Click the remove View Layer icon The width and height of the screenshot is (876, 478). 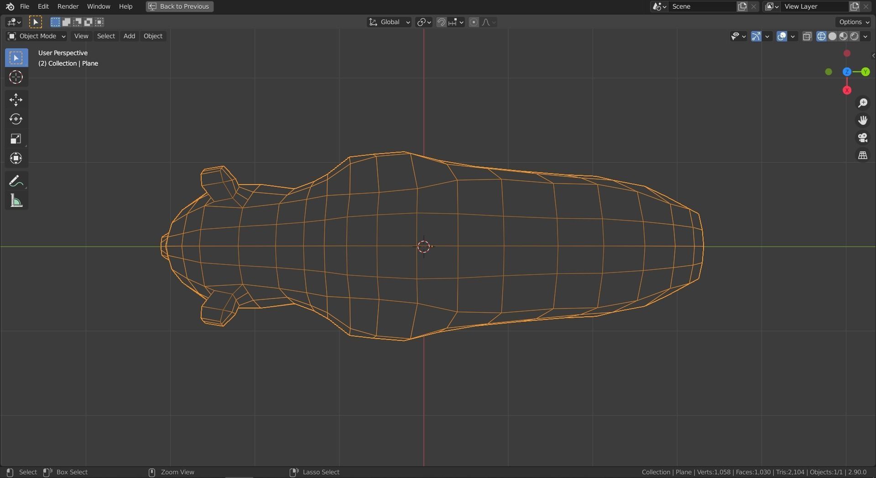(x=866, y=6)
